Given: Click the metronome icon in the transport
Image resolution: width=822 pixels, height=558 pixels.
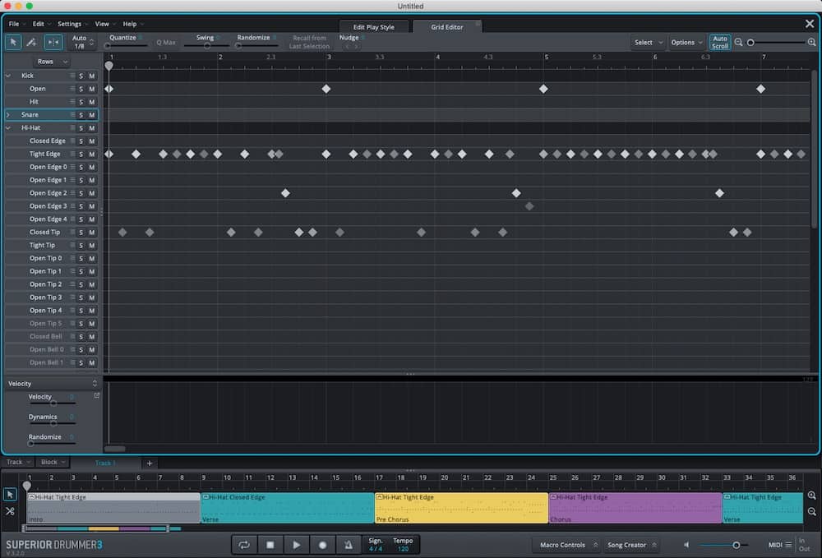Looking at the screenshot, I should point(349,544).
